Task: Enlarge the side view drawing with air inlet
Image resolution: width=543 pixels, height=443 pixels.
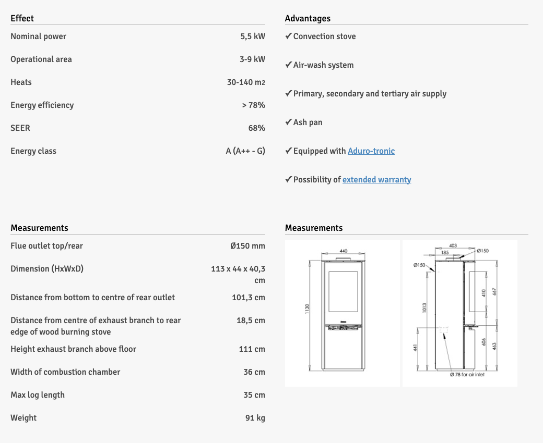Action: [x=459, y=313]
